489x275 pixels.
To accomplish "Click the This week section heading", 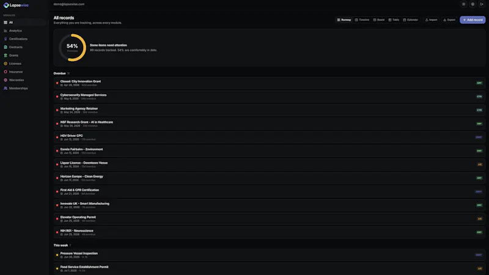I will 61,246.
